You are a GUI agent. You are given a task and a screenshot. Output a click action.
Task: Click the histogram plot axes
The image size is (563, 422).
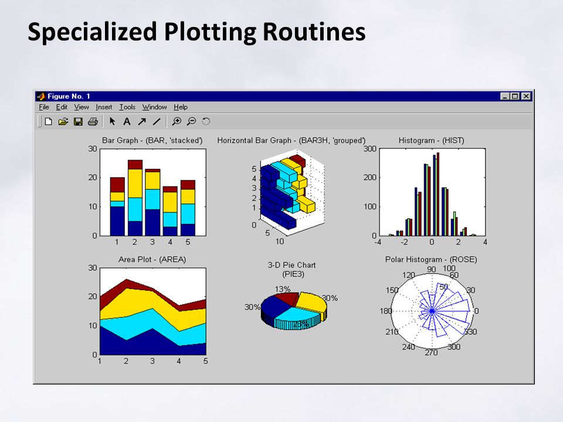point(432,192)
